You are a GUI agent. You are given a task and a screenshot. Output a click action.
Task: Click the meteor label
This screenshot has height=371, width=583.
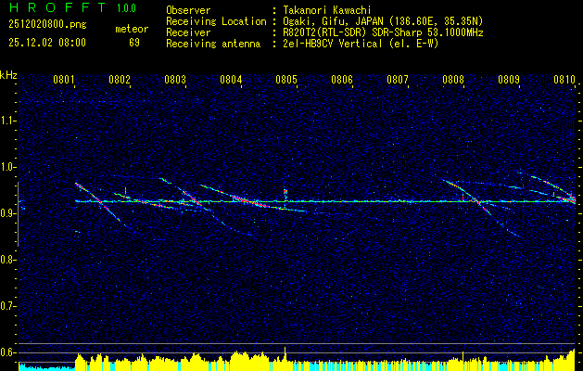[132, 29]
